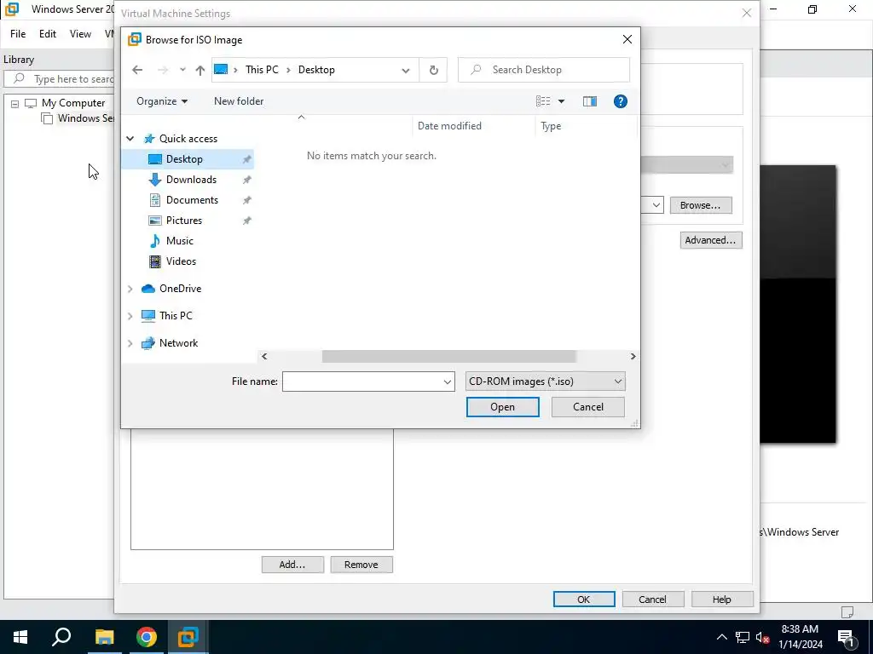
Task: Click into the Search Desktop box
Action: coord(543,70)
